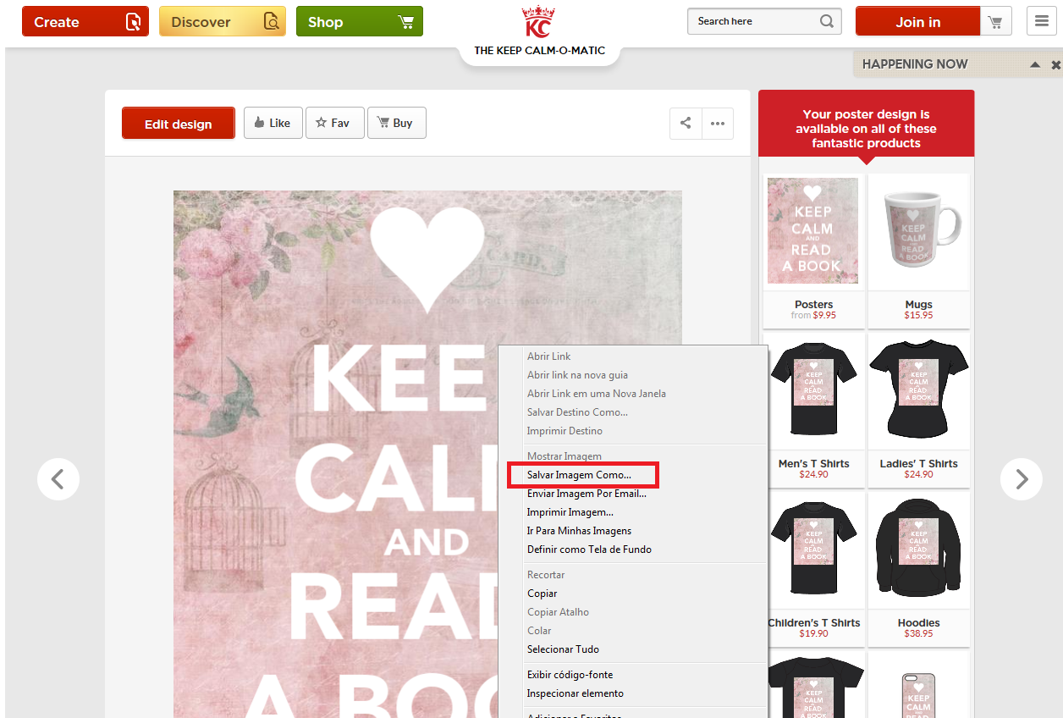
Task: Choose Colar in context menu
Action: point(539,631)
